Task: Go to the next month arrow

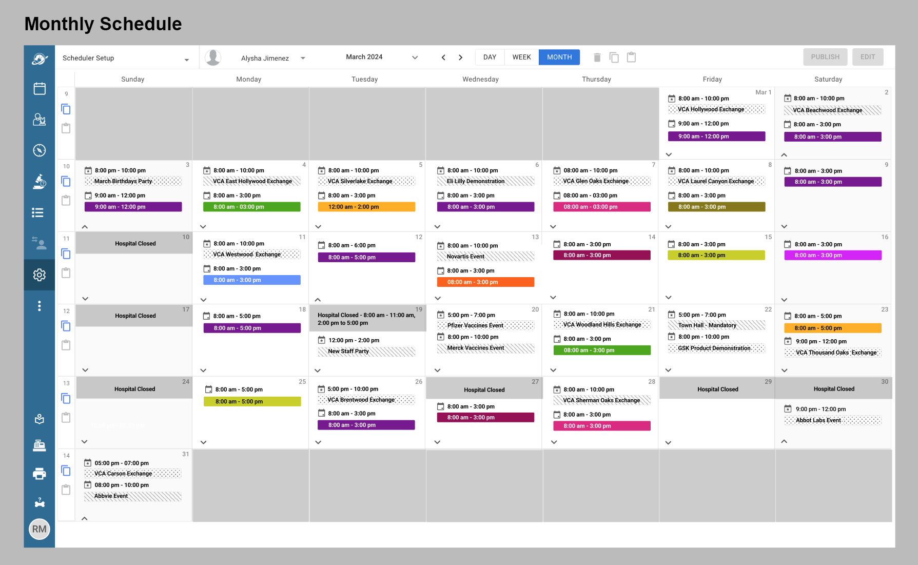Action: pyautogui.click(x=461, y=57)
